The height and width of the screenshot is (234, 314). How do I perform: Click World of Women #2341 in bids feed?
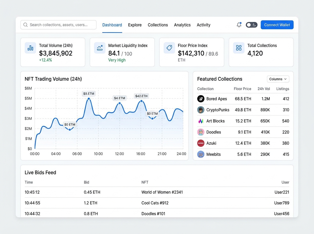(x=162, y=192)
